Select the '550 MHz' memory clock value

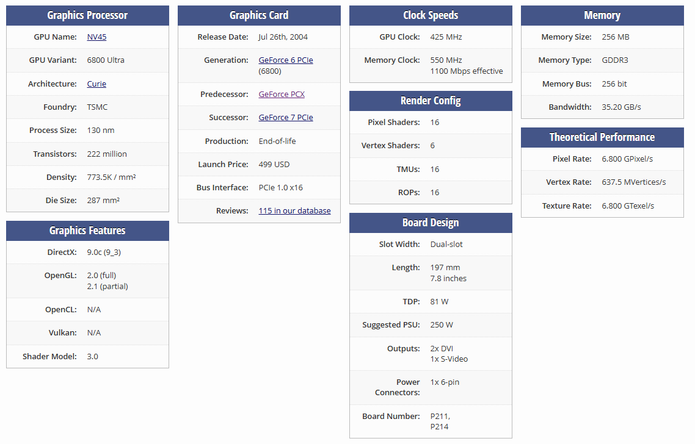pyautogui.click(x=446, y=60)
